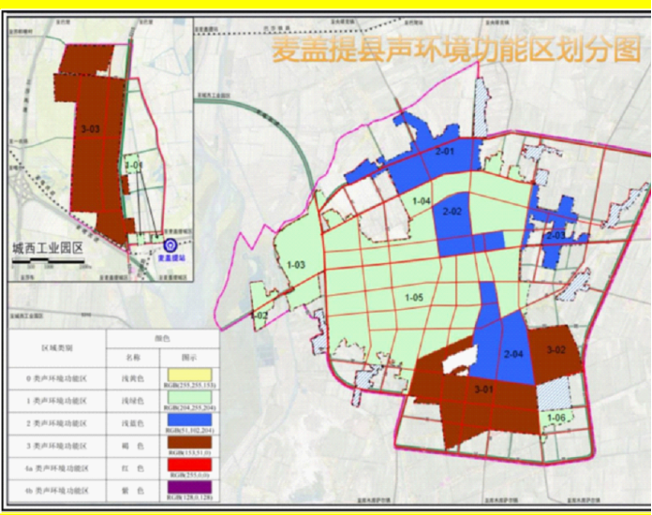Click the map title 麦盖提县声环境功能区划分图
652x515 pixels.
[x=456, y=49]
